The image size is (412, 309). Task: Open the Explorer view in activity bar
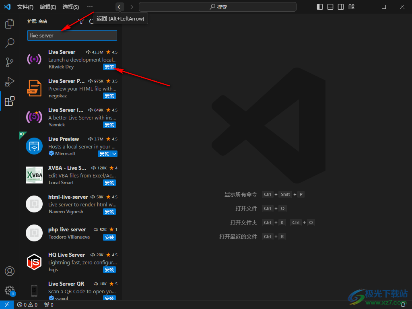pyautogui.click(x=10, y=24)
